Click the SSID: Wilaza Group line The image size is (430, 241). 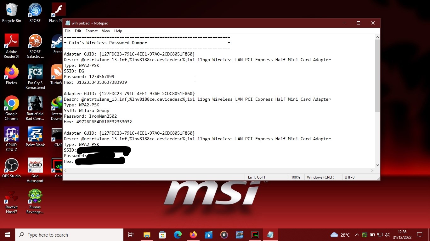point(87,110)
